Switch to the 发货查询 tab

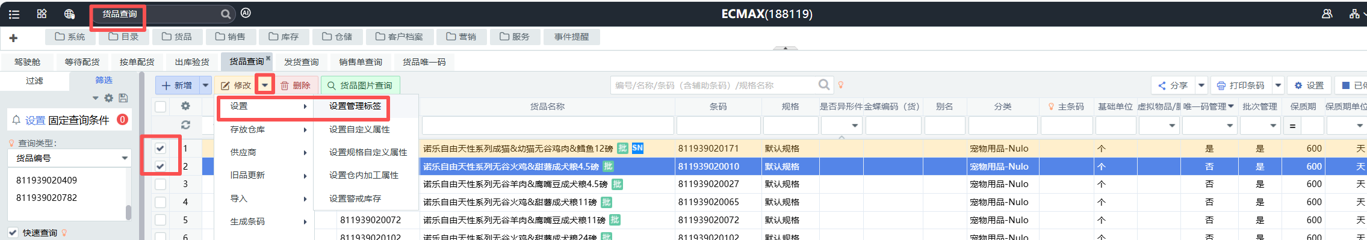click(x=301, y=62)
